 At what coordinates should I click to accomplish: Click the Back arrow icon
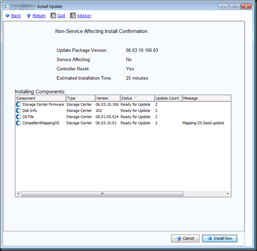7,16
